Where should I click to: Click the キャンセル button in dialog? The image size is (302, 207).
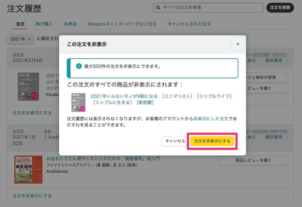[x=175, y=141]
